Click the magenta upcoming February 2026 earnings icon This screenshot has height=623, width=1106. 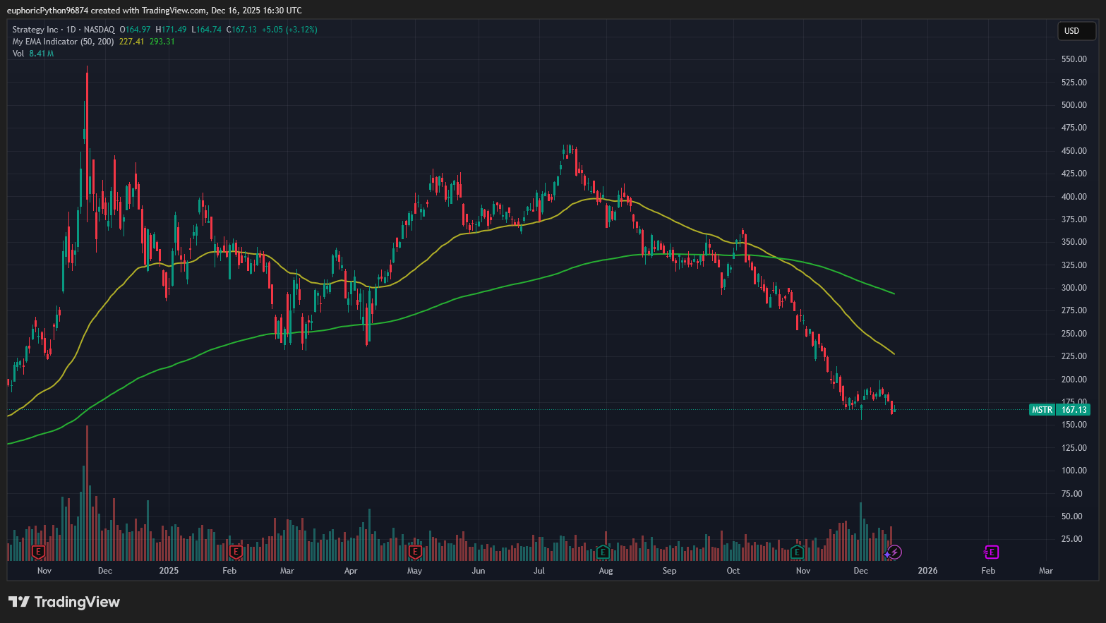pyautogui.click(x=990, y=552)
